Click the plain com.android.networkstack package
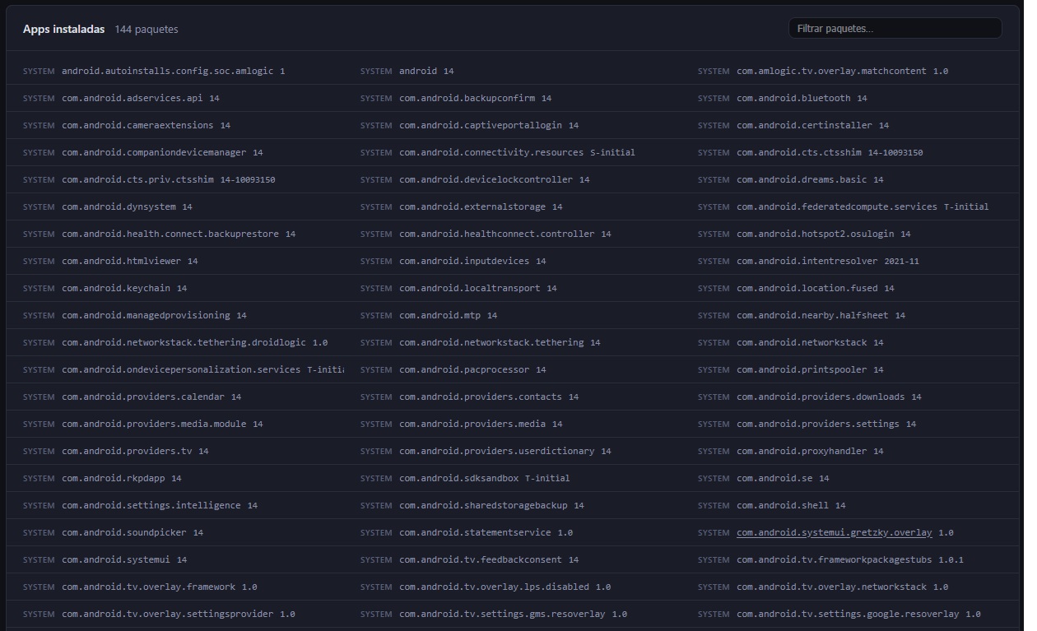This screenshot has width=1037, height=631. 802,342
